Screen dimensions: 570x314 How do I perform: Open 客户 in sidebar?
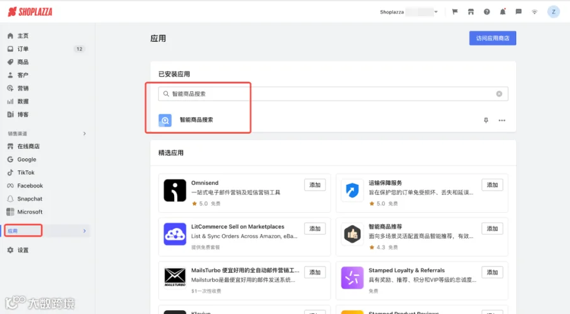23,75
